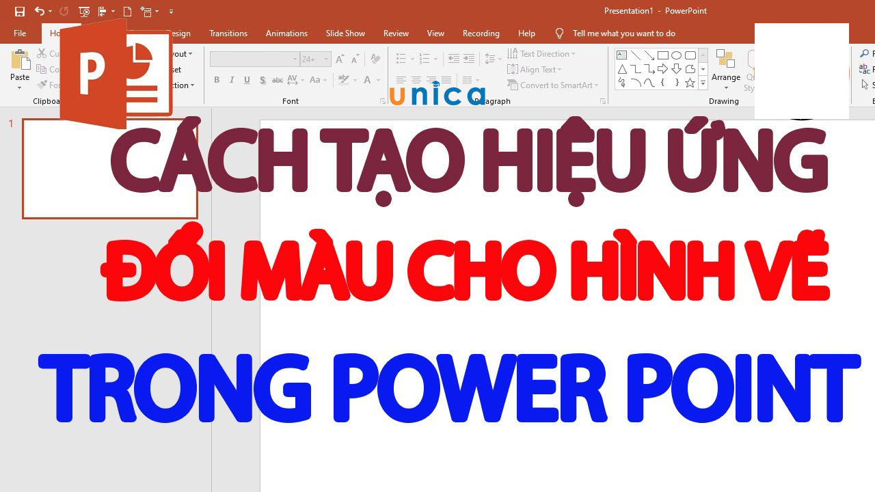The width and height of the screenshot is (875, 492).
Task: Select the Arc shape
Action: point(636,83)
